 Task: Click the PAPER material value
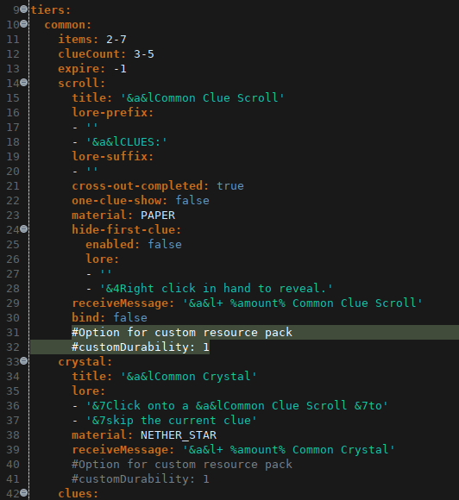click(158, 216)
